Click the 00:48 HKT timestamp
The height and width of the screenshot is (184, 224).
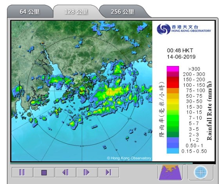180,50
